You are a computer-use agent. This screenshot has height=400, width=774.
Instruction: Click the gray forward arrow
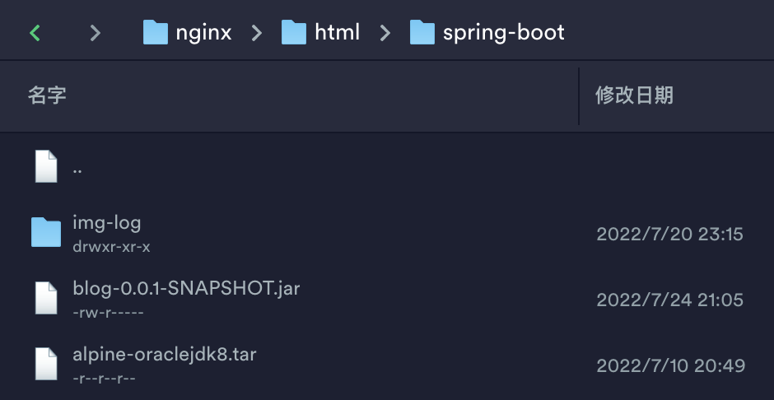[x=96, y=33]
